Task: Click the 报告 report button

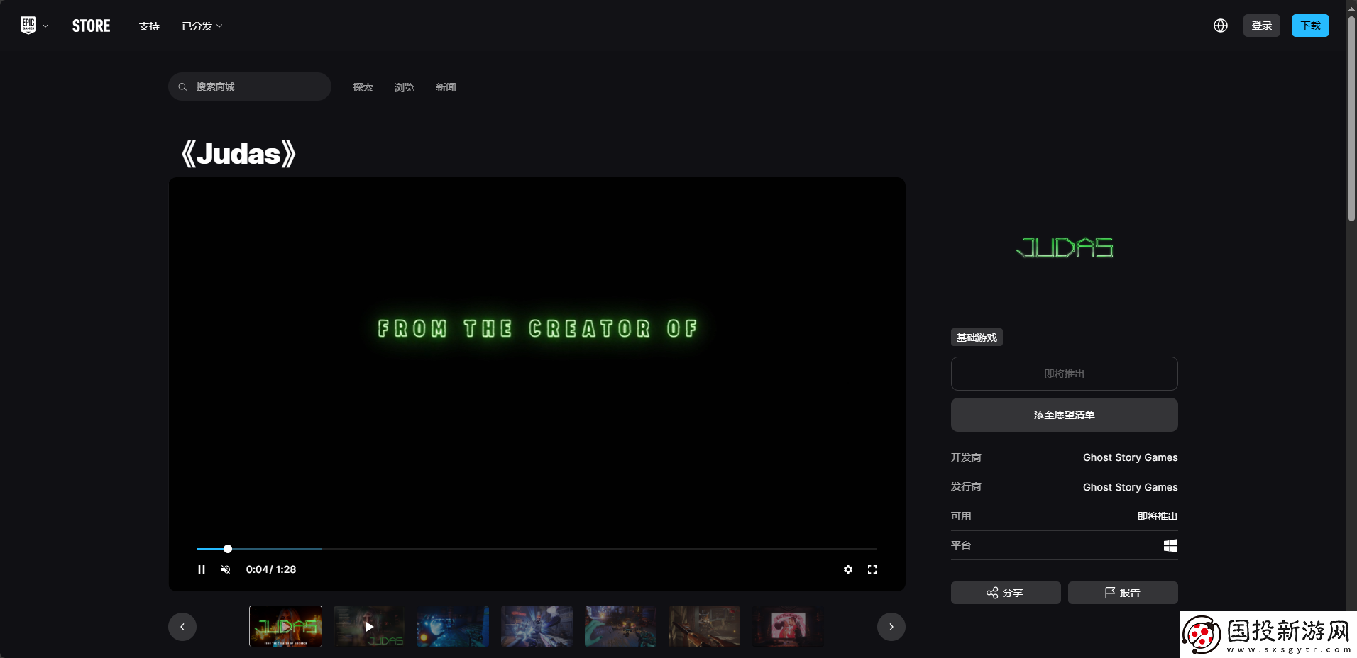Action: pyautogui.click(x=1123, y=593)
